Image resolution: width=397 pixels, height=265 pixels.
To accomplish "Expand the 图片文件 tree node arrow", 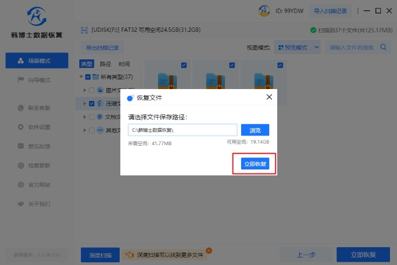I will [84, 90].
